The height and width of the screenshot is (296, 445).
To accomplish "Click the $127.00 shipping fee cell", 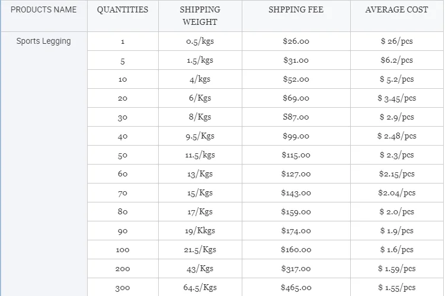I will pyautogui.click(x=296, y=174).
